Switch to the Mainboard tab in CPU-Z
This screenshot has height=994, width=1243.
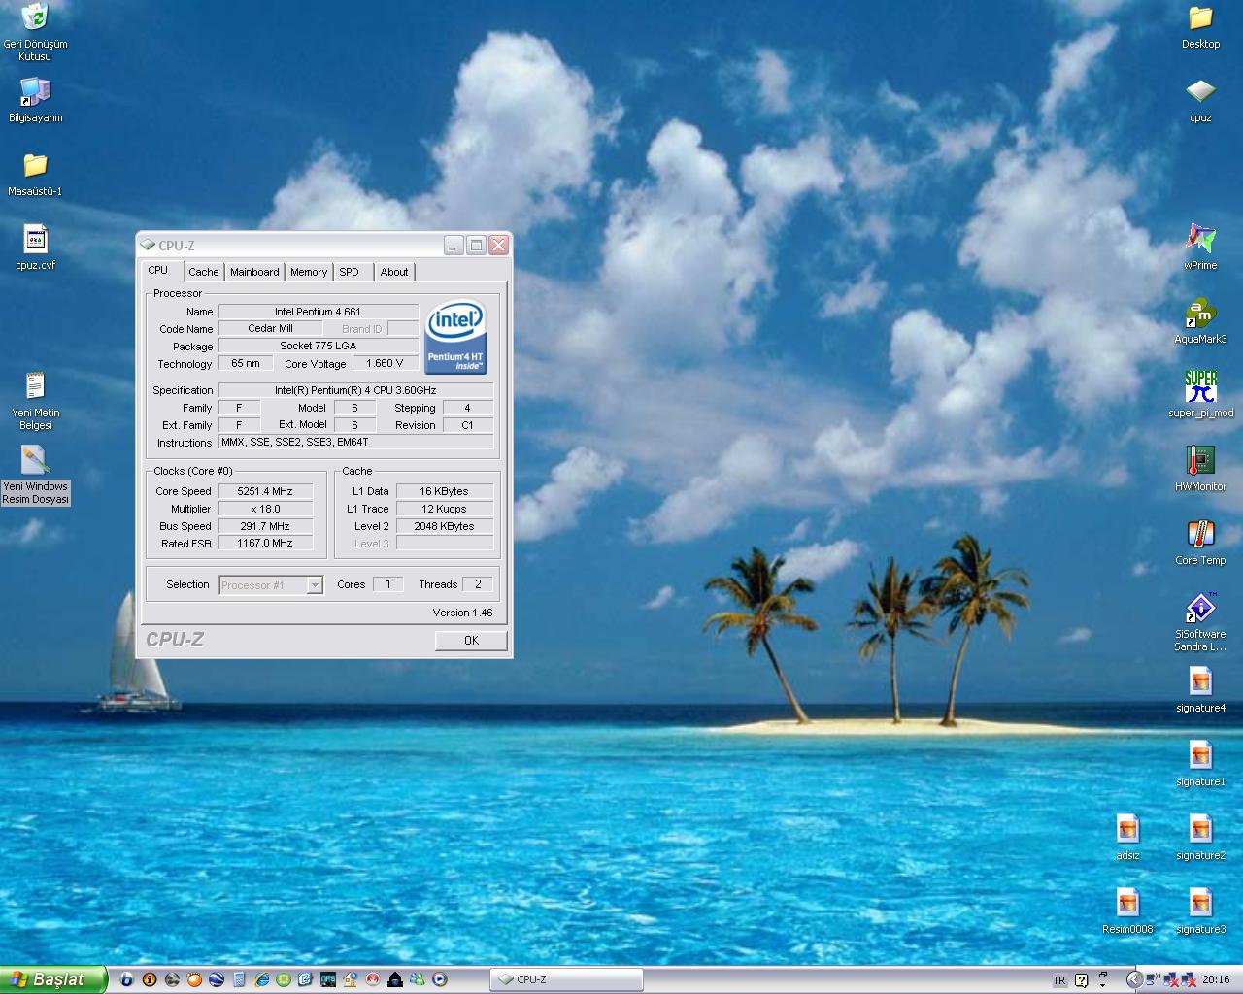pos(254,272)
